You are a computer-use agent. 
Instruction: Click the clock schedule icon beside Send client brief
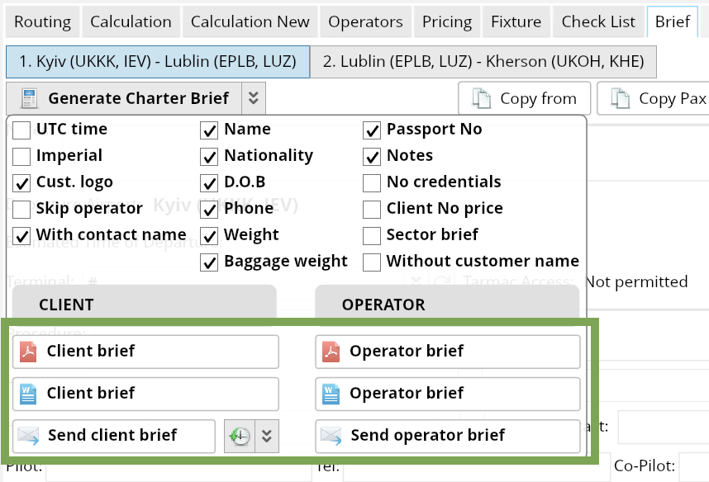pos(240,436)
